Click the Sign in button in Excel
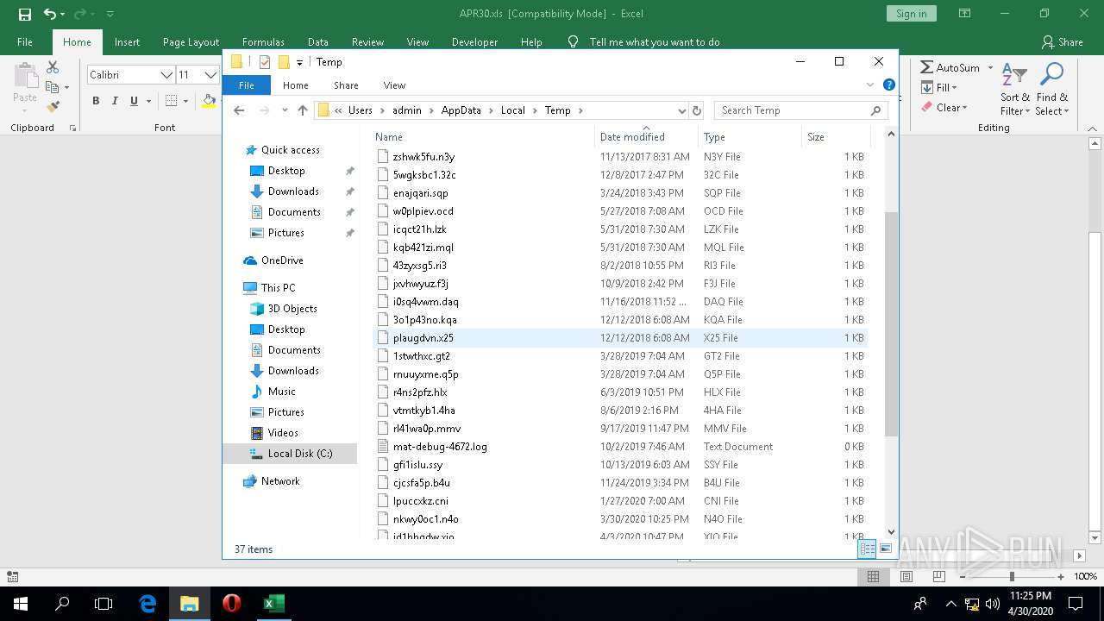Screen dimensions: 1104x621 point(911,14)
